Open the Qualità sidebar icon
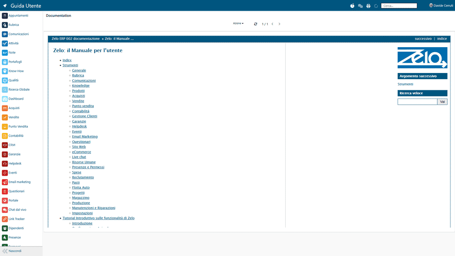 (5, 80)
